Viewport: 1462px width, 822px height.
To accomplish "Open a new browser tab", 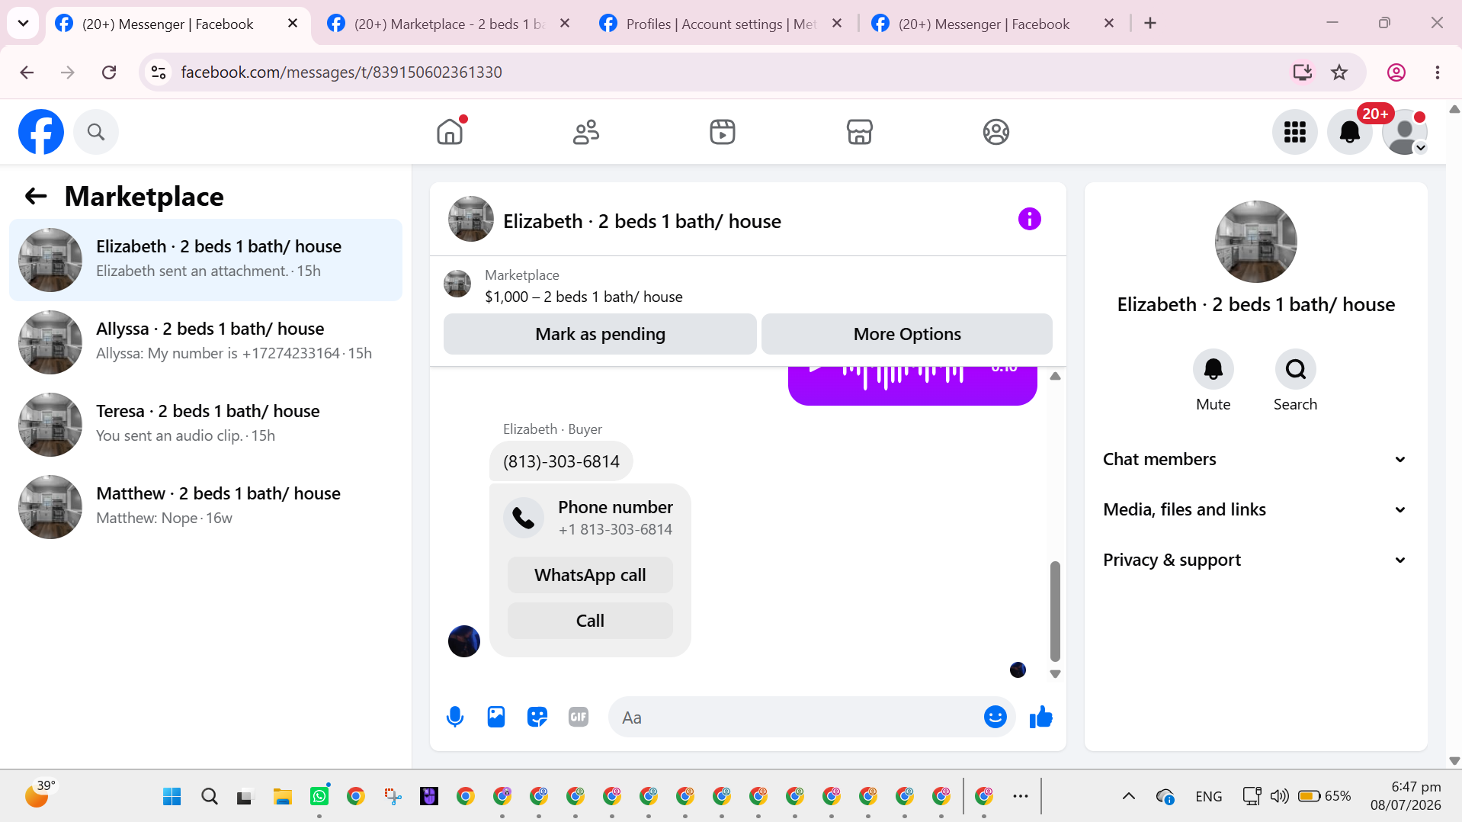I will [1150, 24].
